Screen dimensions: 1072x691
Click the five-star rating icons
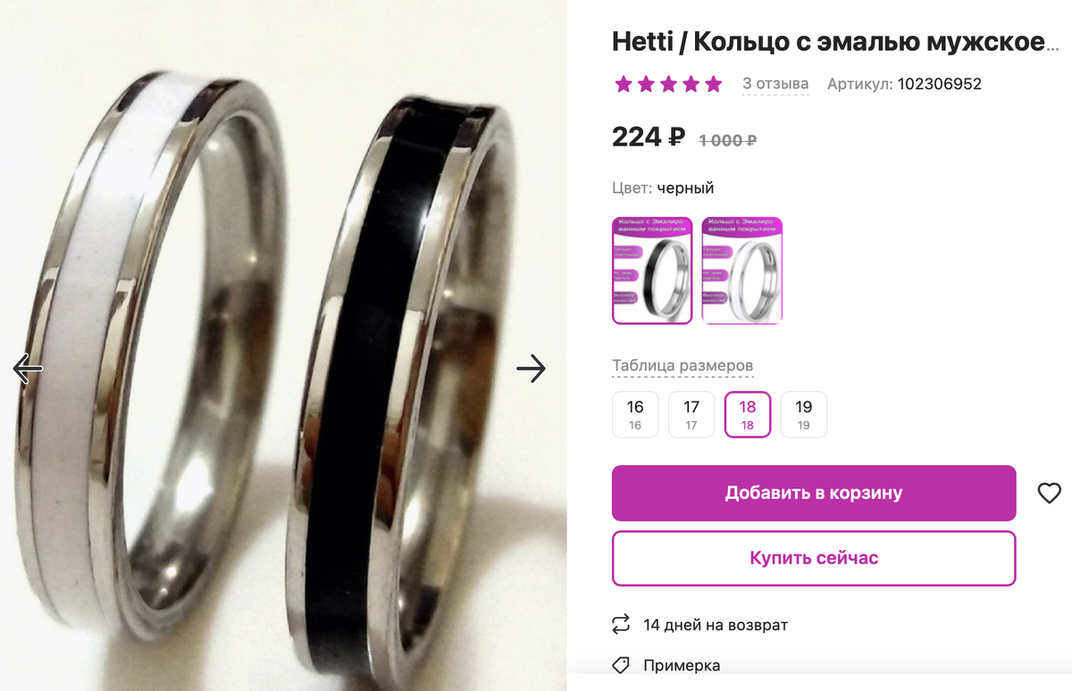668,84
